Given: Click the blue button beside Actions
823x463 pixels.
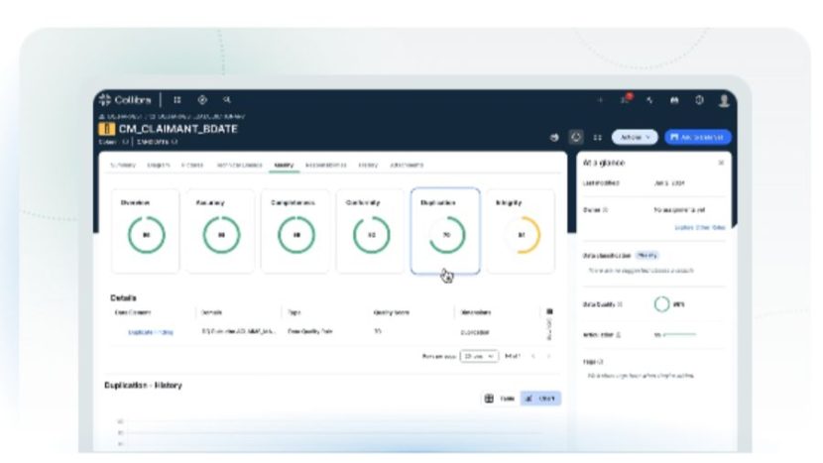Looking at the screenshot, I should point(698,137).
